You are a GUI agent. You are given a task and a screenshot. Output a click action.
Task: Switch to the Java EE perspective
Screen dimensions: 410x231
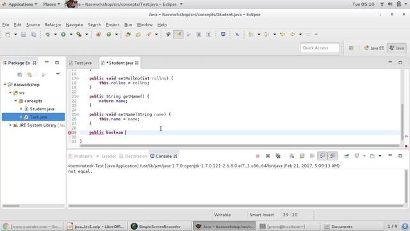pos(374,48)
